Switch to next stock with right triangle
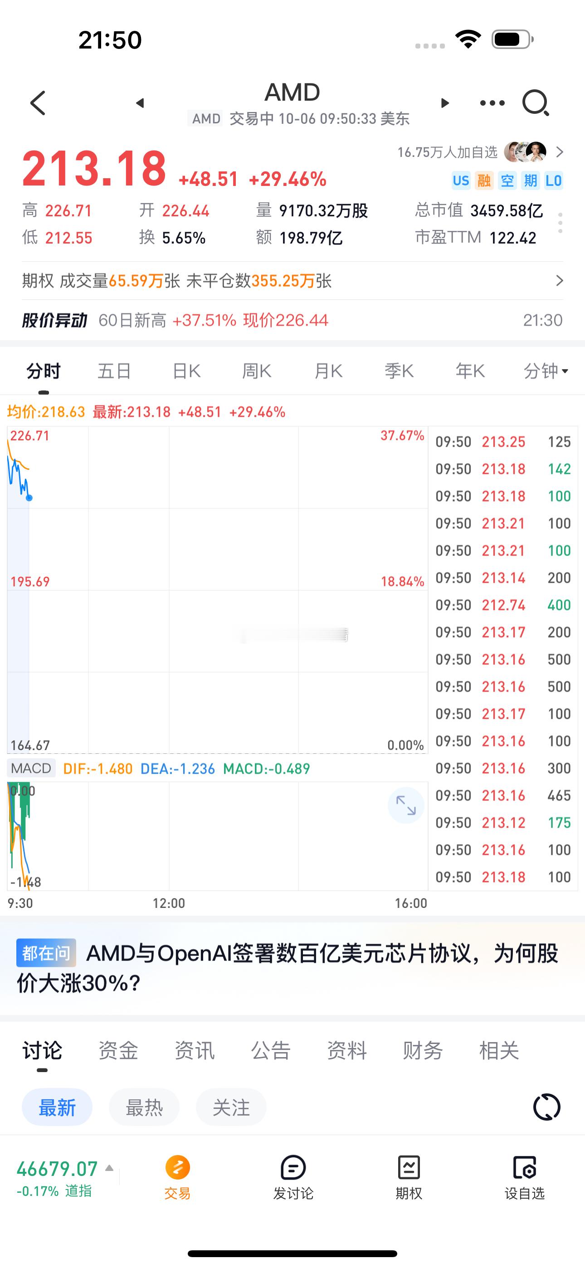The height and width of the screenshot is (1268, 585). coord(445,103)
